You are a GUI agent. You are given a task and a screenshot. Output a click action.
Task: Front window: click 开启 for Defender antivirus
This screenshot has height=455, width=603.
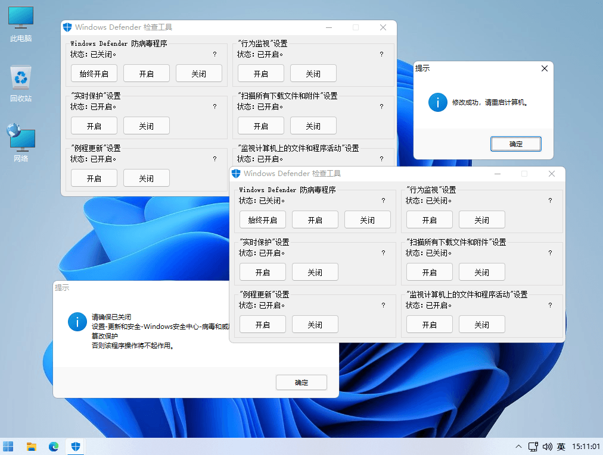pyautogui.click(x=315, y=219)
